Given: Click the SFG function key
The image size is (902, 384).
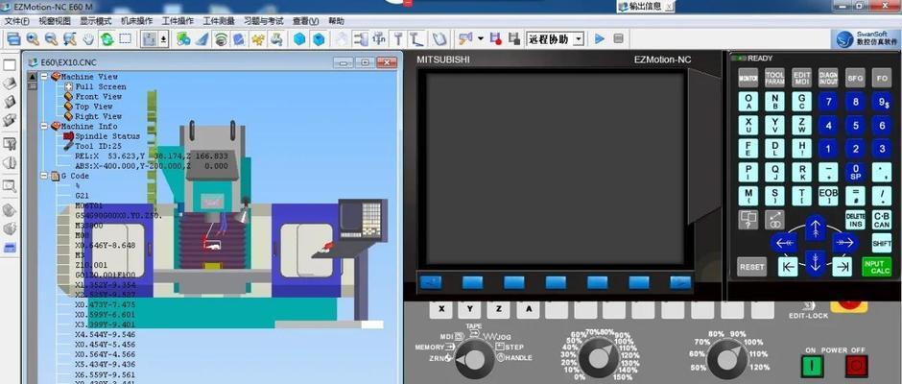Looking at the screenshot, I should [855, 78].
